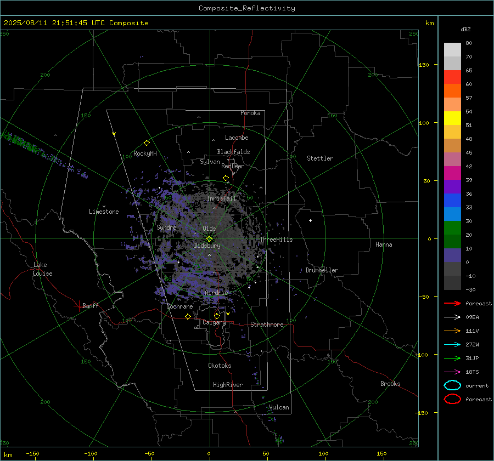The width and height of the screenshot is (494, 461).
Task: Click the Lake Louise label
Action: (42, 269)
